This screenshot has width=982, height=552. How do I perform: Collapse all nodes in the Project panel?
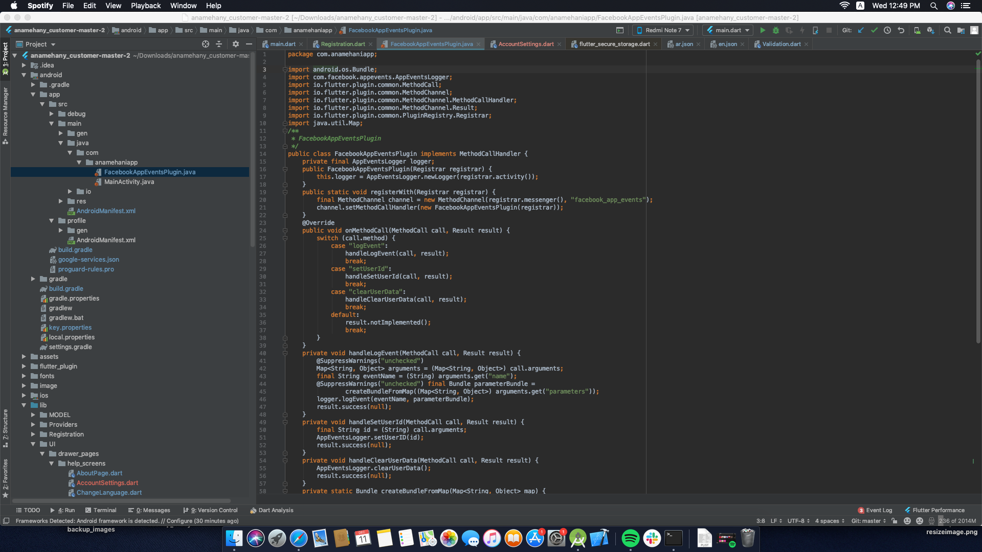click(219, 44)
